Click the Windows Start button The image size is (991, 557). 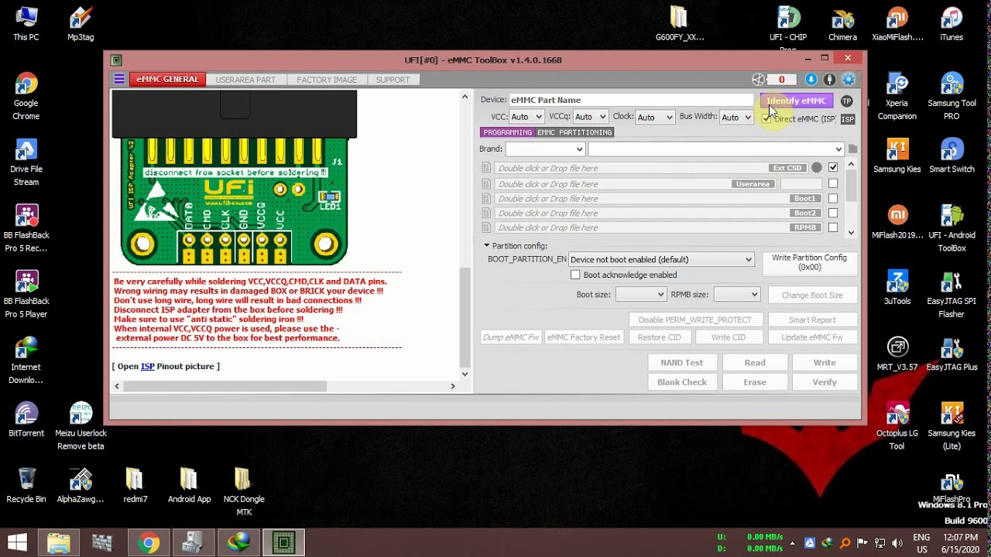(17, 543)
